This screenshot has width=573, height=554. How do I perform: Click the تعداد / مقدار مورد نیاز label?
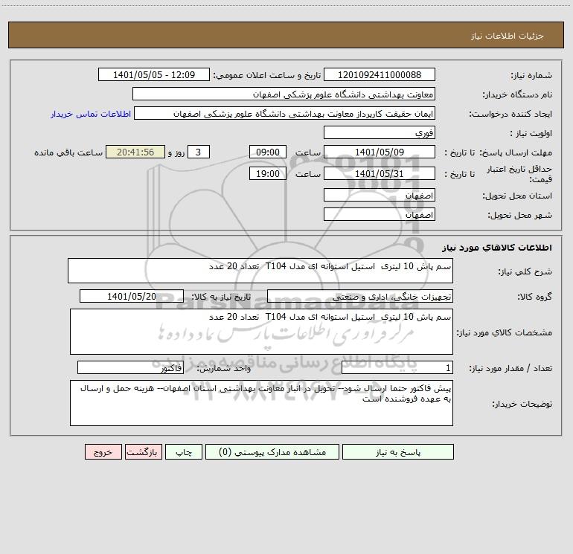pyautogui.click(x=510, y=369)
